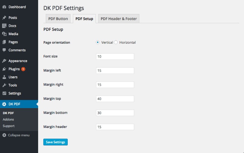
Task: Click the Collapse menu arrow icon
Action: click(4, 135)
